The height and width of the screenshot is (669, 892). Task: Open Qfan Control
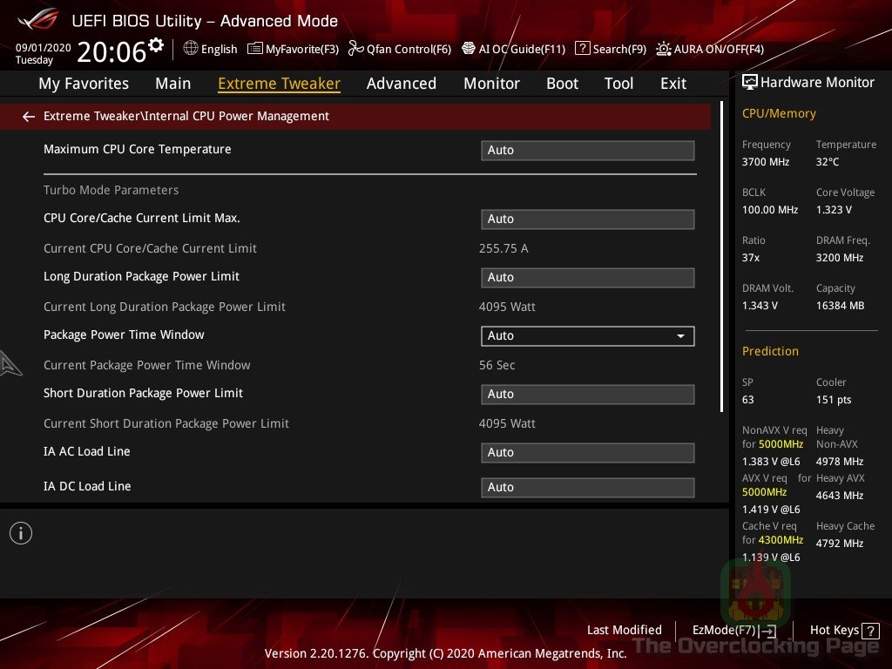(400, 49)
